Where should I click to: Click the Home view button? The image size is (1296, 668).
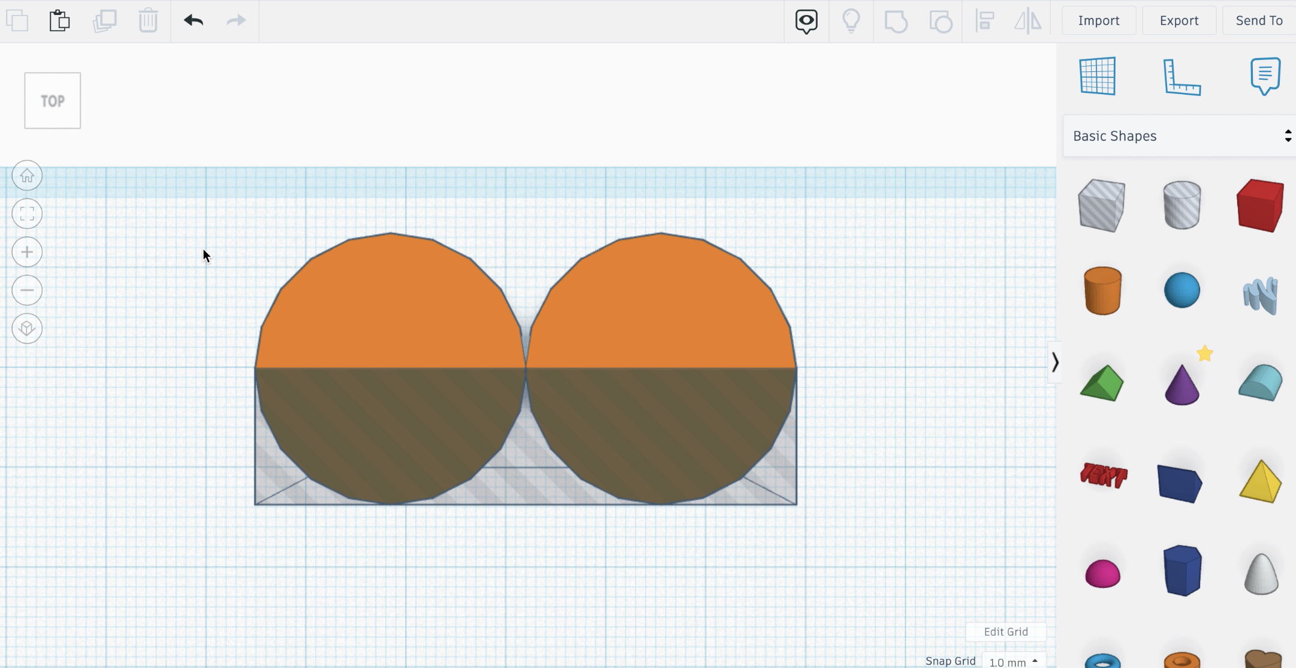[x=27, y=176]
